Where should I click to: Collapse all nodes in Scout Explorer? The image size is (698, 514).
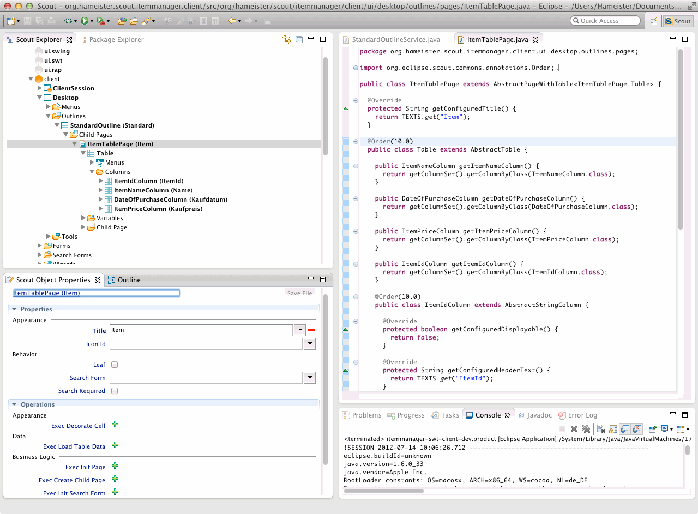[299, 39]
